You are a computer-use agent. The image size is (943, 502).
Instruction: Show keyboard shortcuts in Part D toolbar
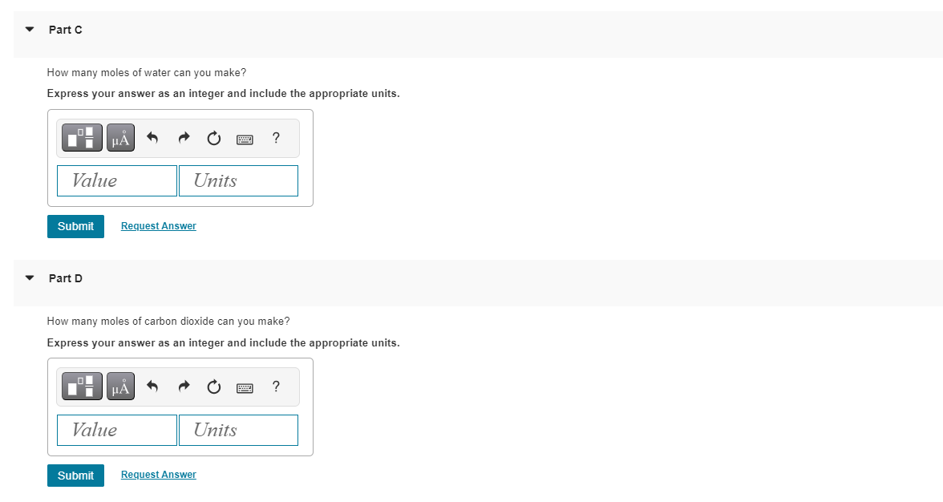pyautogui.click(x=245, y=388)
